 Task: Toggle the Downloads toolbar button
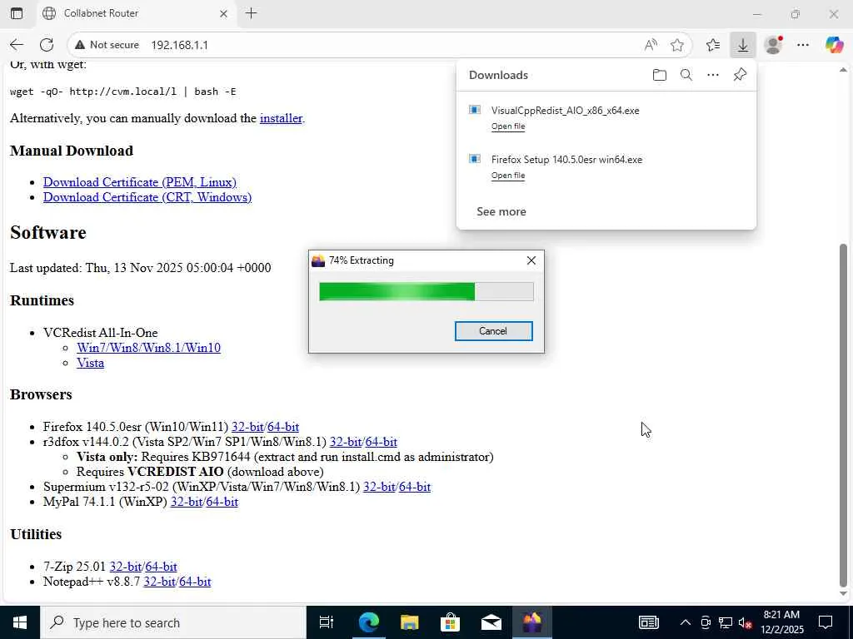pos(742,45)
